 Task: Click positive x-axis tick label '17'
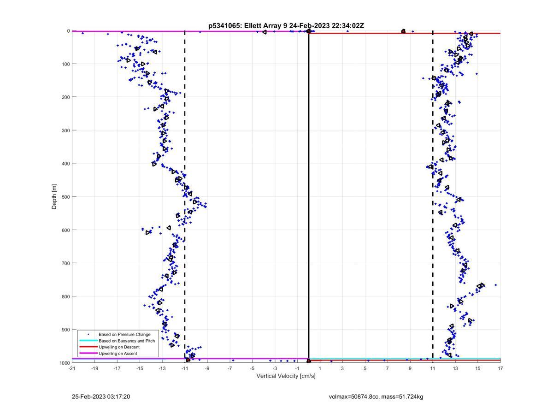pos(500,368)
